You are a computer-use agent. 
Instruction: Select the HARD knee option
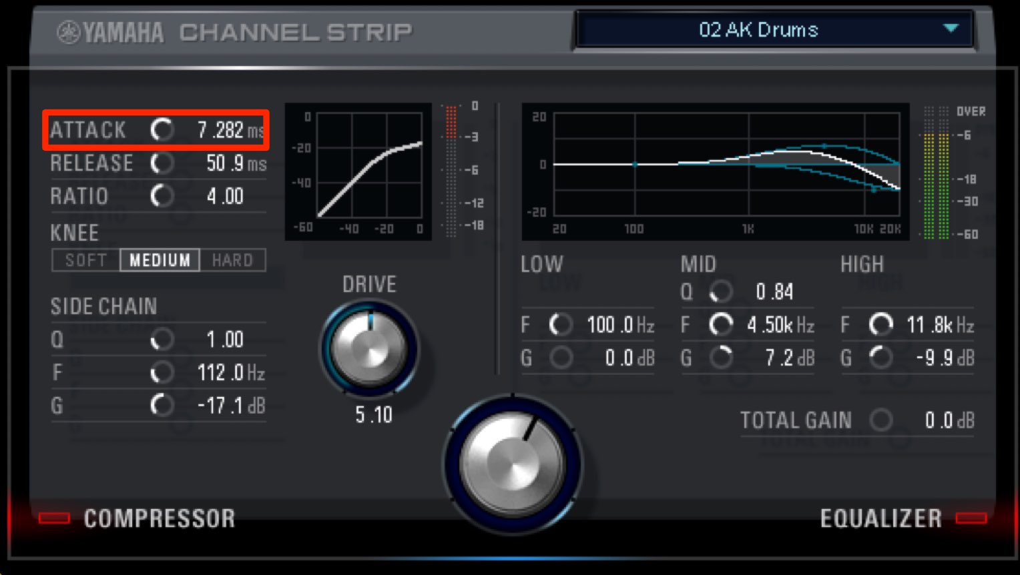tap(232, 260)
